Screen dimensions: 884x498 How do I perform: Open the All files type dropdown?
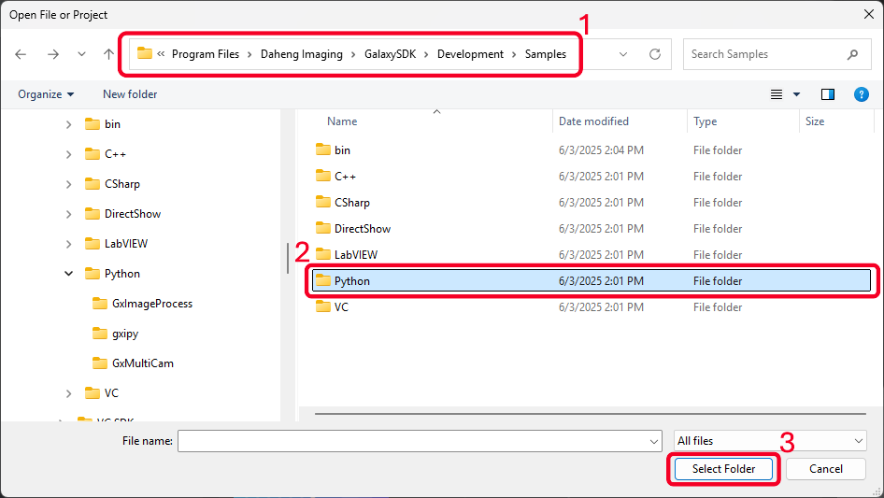click(x=770, y=441)
